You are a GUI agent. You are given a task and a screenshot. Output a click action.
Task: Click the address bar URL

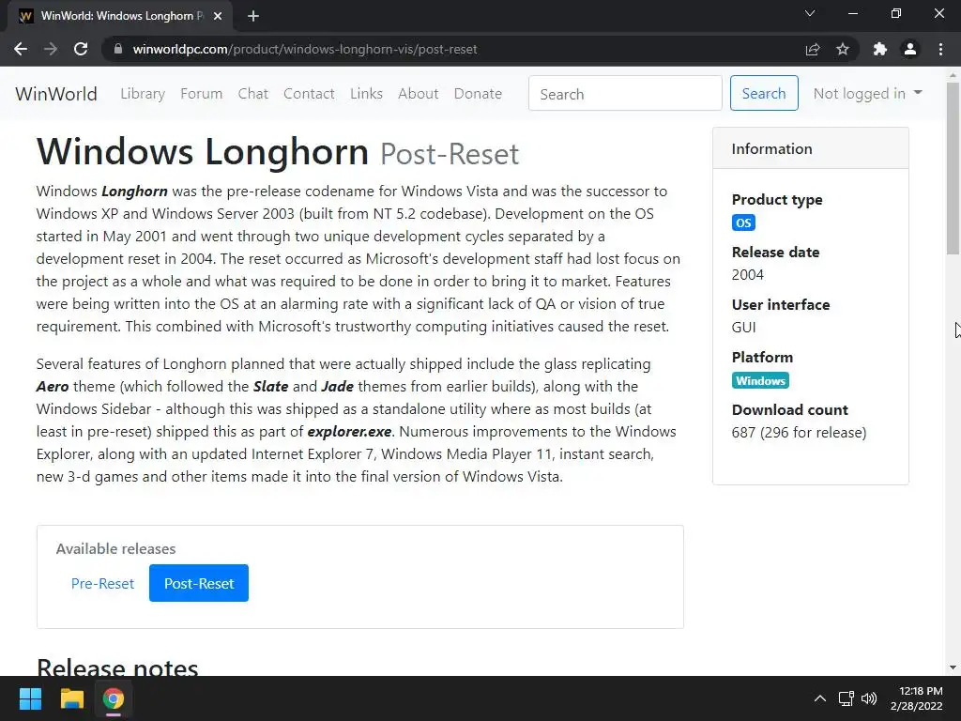305,49
